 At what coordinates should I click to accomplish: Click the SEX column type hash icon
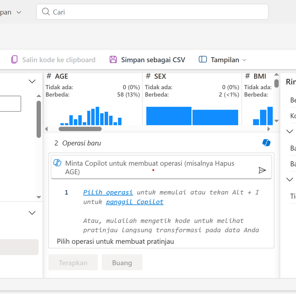(148, 76)
